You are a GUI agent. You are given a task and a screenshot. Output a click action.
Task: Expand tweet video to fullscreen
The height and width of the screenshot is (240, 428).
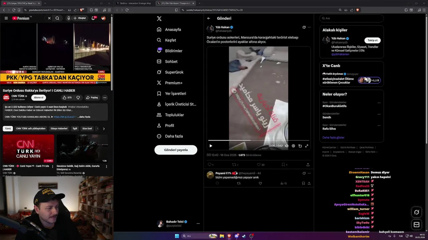[x=307, y=146]
